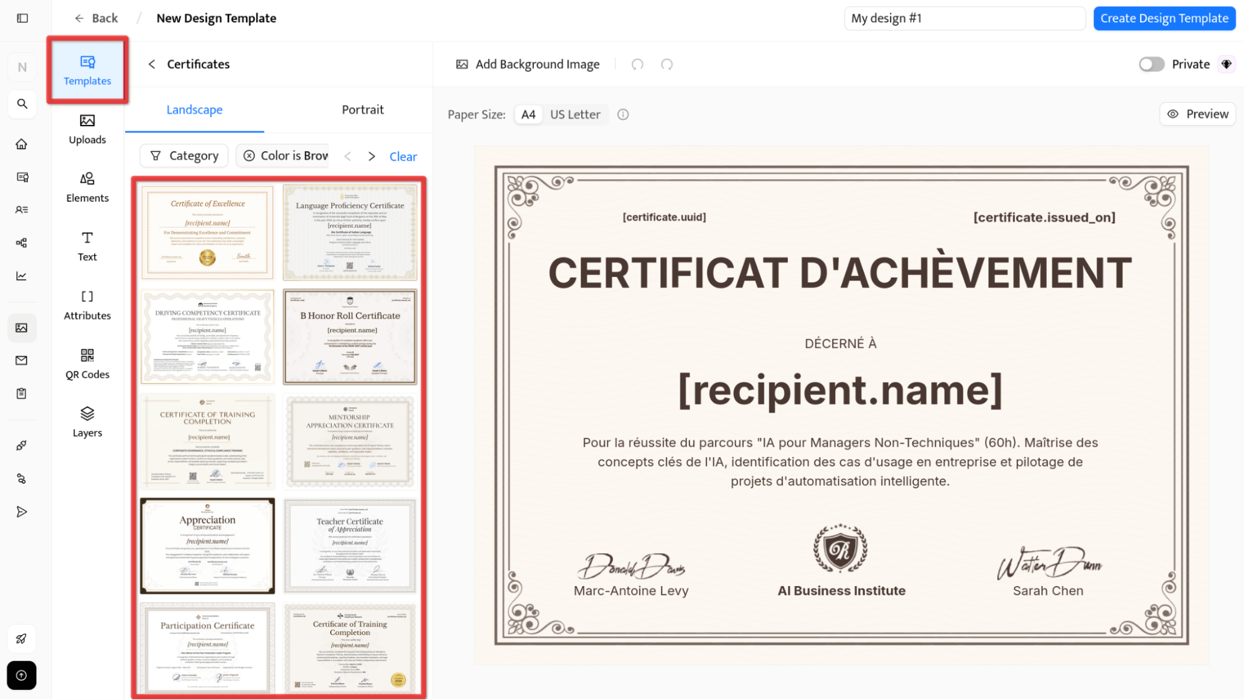Screen dimensions: 1244x700
Task: Click the Preview button
Action: tap(1197, 114)
